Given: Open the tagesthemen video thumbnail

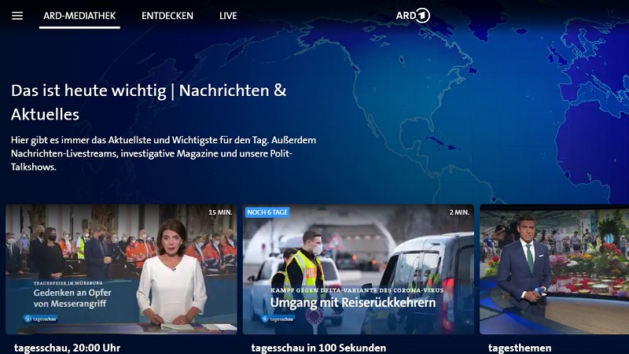Looking at the screenshot, I should [x=554, y=269].
